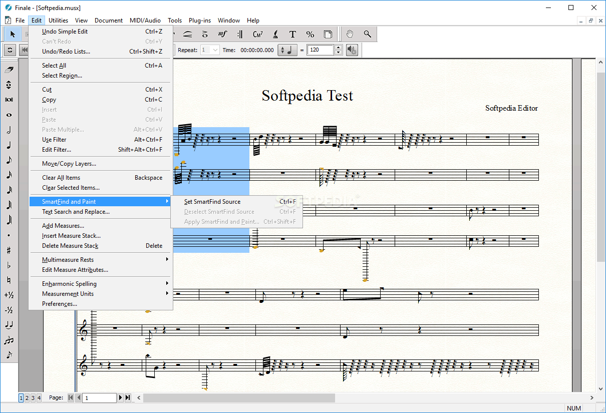Click the vertical scrollbar thumb
606x413 pixels.
tap(601, 168)
